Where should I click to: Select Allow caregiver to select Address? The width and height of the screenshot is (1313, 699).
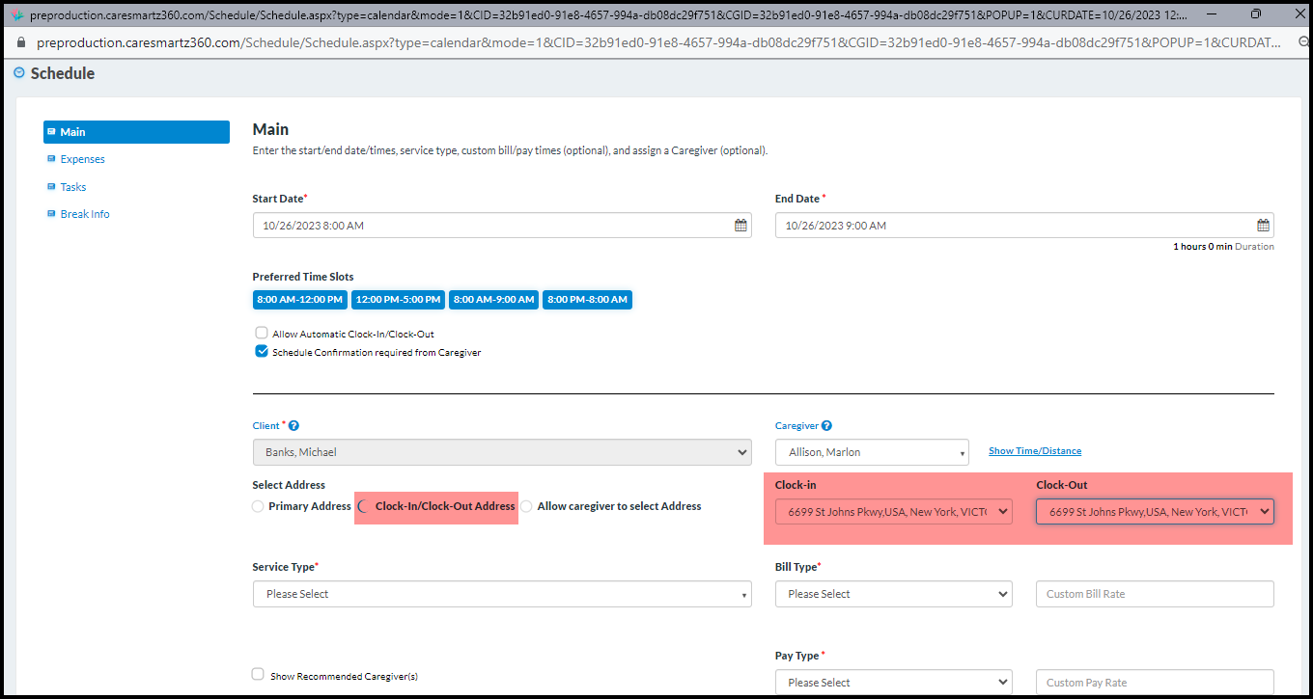(x=526, y=506)
